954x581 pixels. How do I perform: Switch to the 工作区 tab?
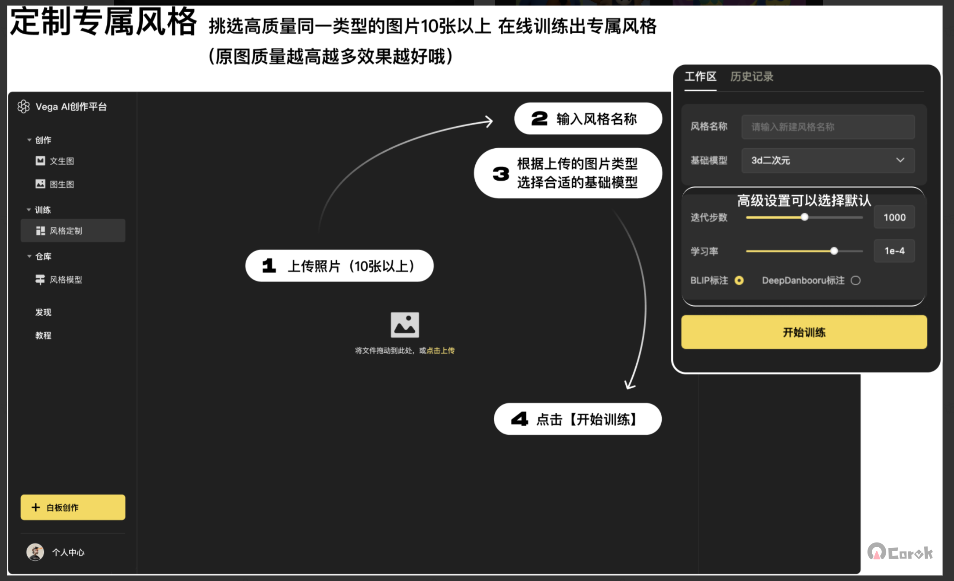(x=700, y=77)
